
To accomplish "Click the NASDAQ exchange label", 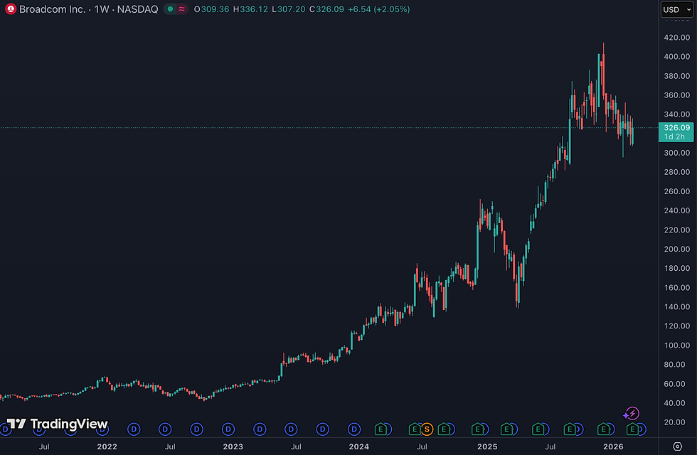I will coord(138,9).
